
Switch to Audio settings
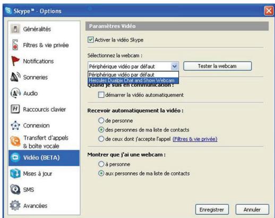pyautogui.click(x=44, y=93)
